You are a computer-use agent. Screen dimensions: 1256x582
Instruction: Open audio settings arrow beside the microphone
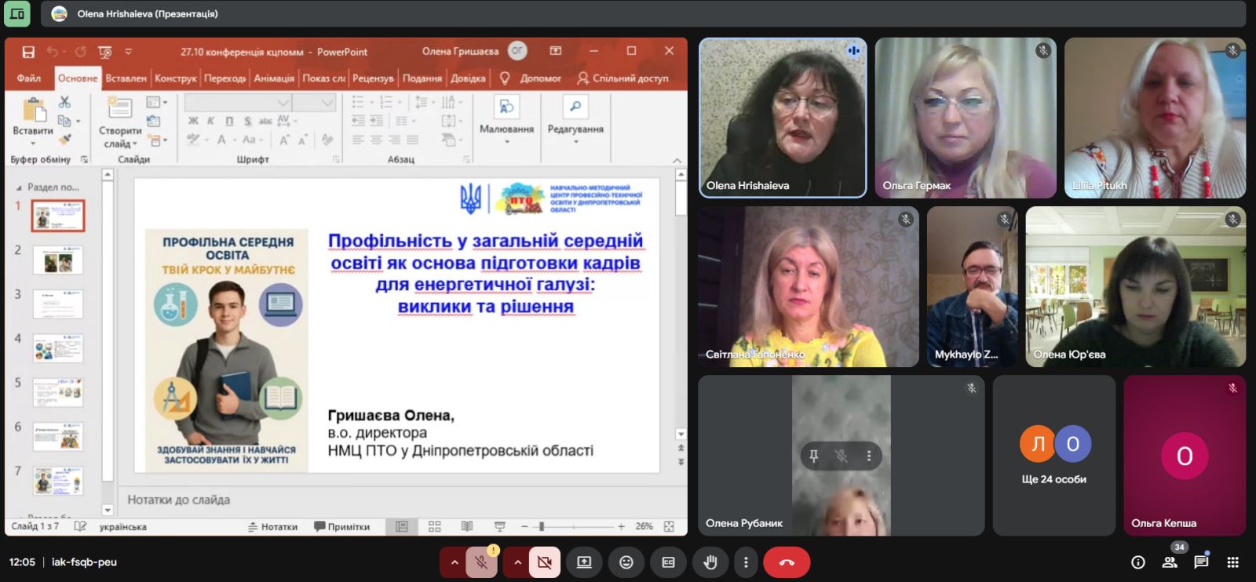454,562
